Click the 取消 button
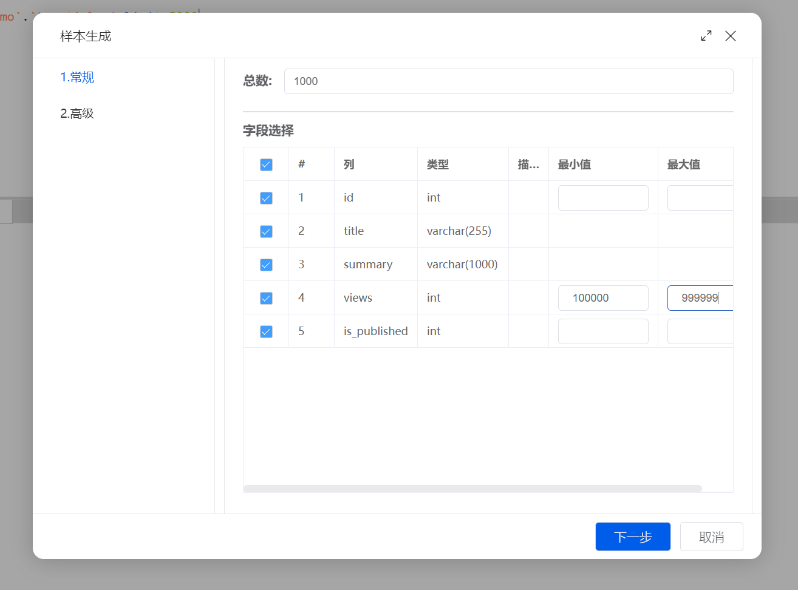The width and height of the screenshot is (798, 590). [x=712, y=537]
